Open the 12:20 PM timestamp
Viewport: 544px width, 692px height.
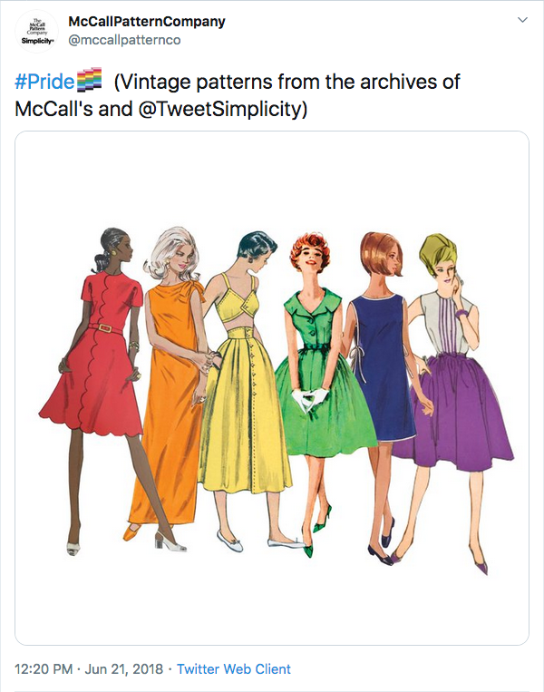click(44, 669)
